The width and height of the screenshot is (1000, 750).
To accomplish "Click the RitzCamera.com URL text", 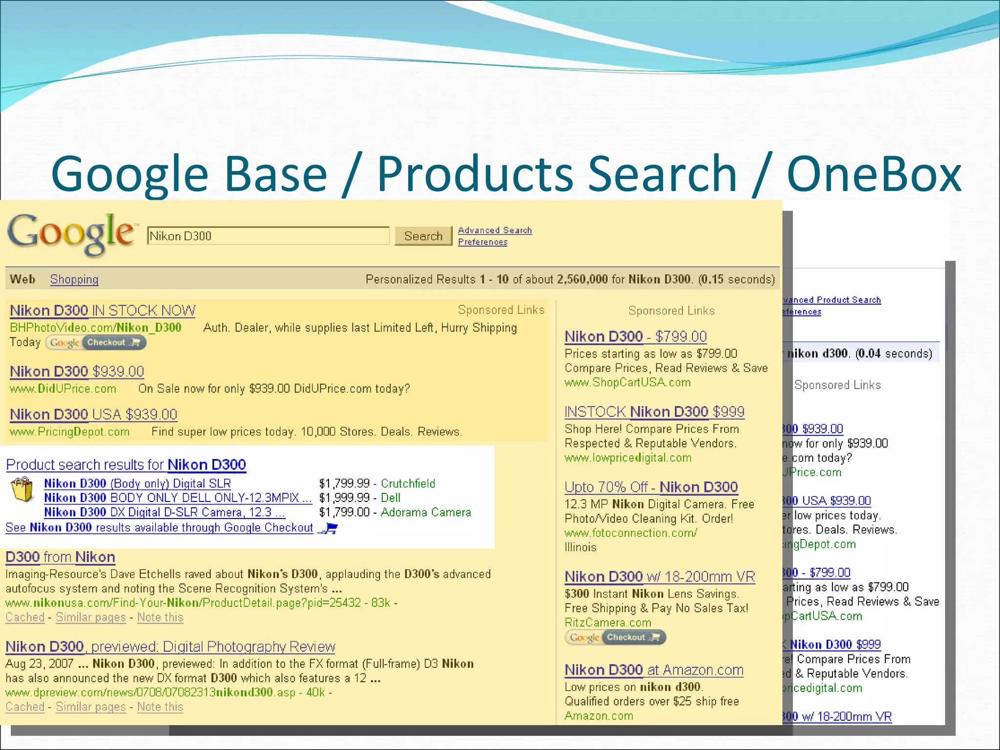I will coord(608,623).
